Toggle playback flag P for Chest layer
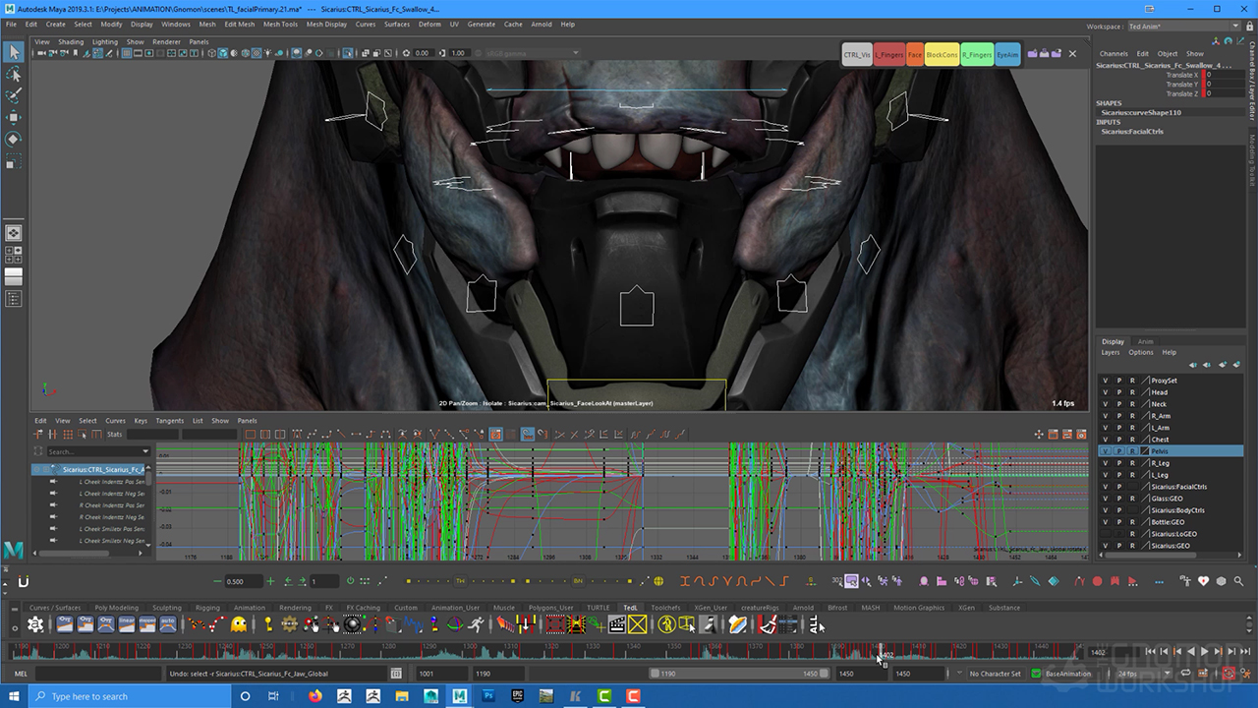 (x=1118, y=440)
